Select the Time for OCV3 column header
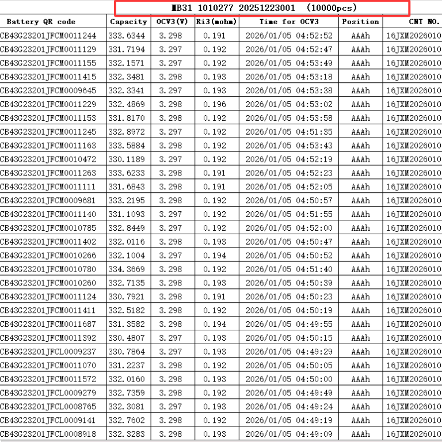The width and height of the screenshot is (442, 442). [x=289, y=22]
